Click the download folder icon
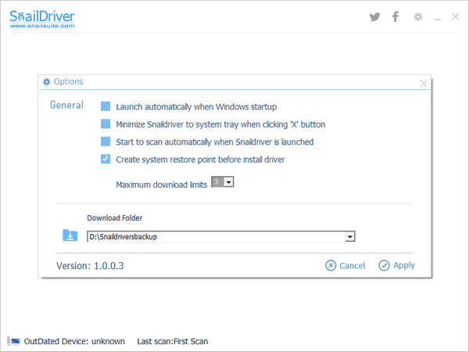The height and width of the screenshot is (352, 469). [x=70, y=235]
